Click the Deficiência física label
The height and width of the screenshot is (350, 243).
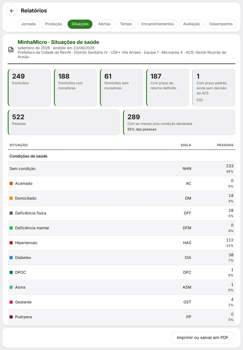click(31, 213)
